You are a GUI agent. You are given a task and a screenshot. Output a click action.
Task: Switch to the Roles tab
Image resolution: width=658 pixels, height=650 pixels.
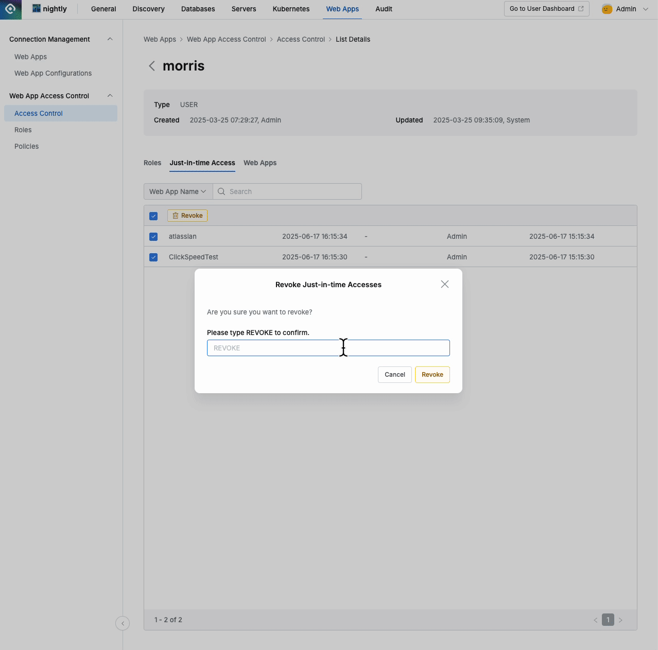(x=152, y=163)
